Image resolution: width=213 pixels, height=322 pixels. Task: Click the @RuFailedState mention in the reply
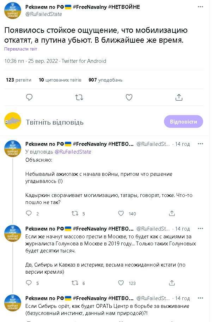click(73, 152)
